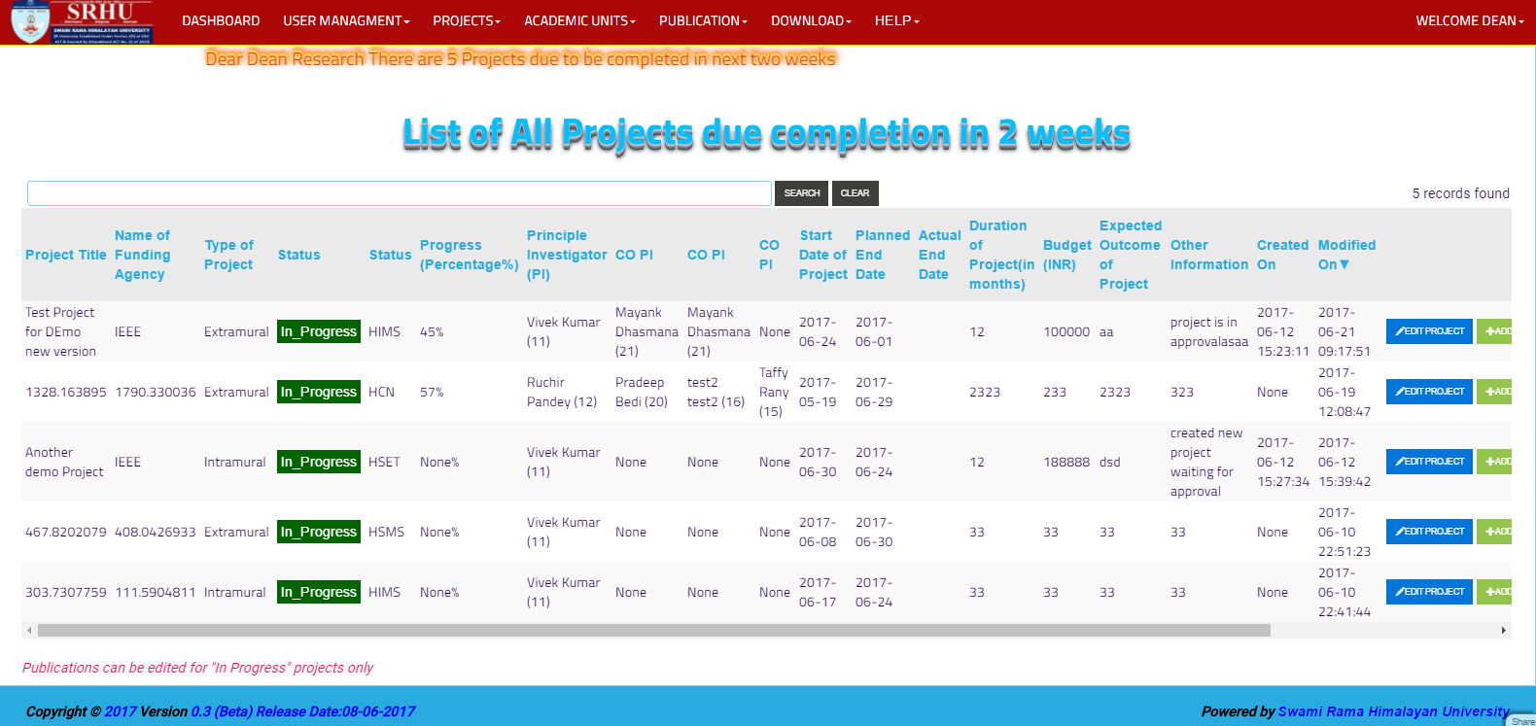Screen dimensions: 1536x726
Task: Toggle Modified On sort arrow header
Action: (1346, 255)
